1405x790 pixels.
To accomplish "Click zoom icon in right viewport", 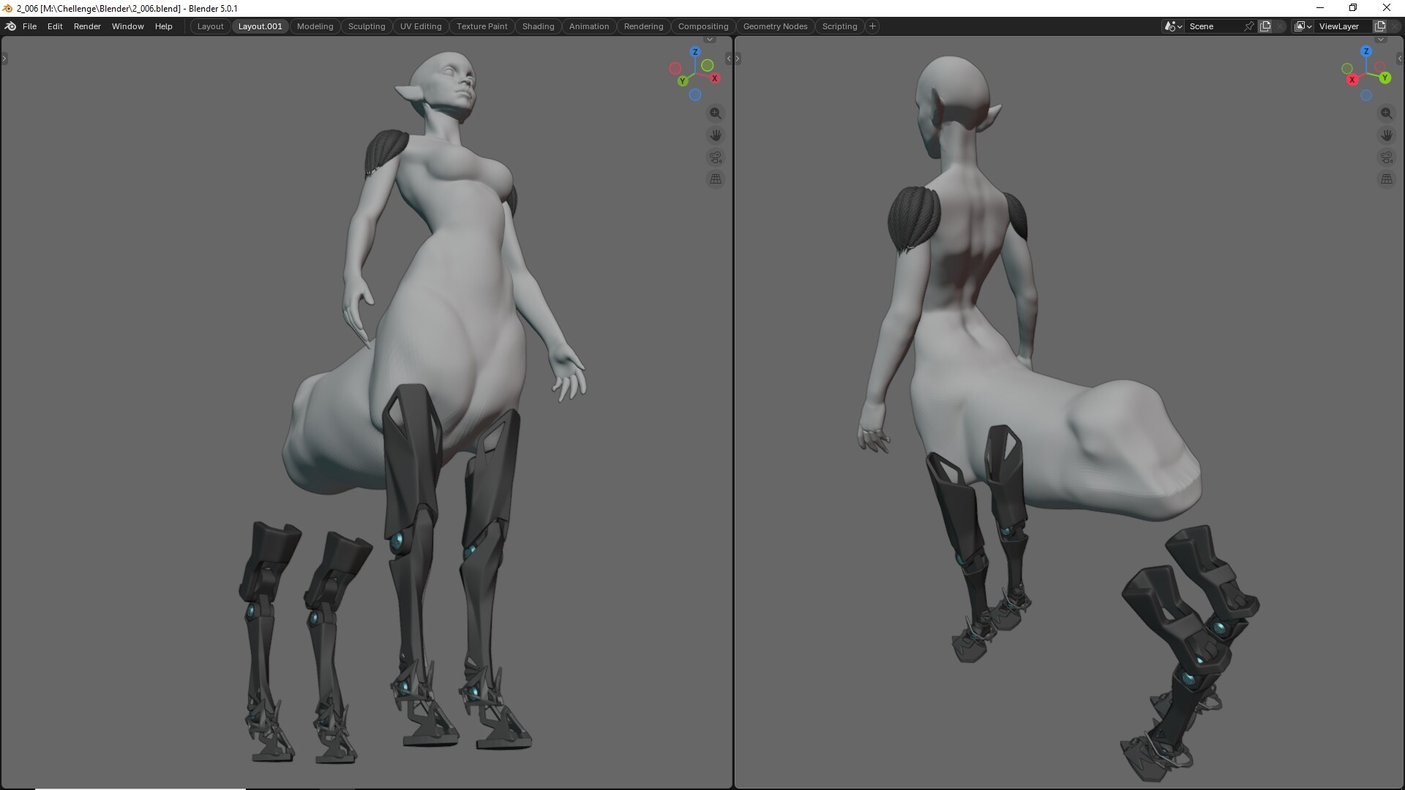I will point(1386,113).
